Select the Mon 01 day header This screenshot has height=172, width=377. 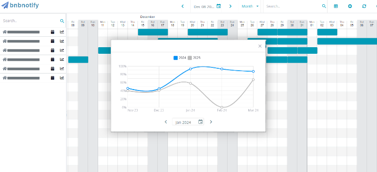[x=312, y=24]
